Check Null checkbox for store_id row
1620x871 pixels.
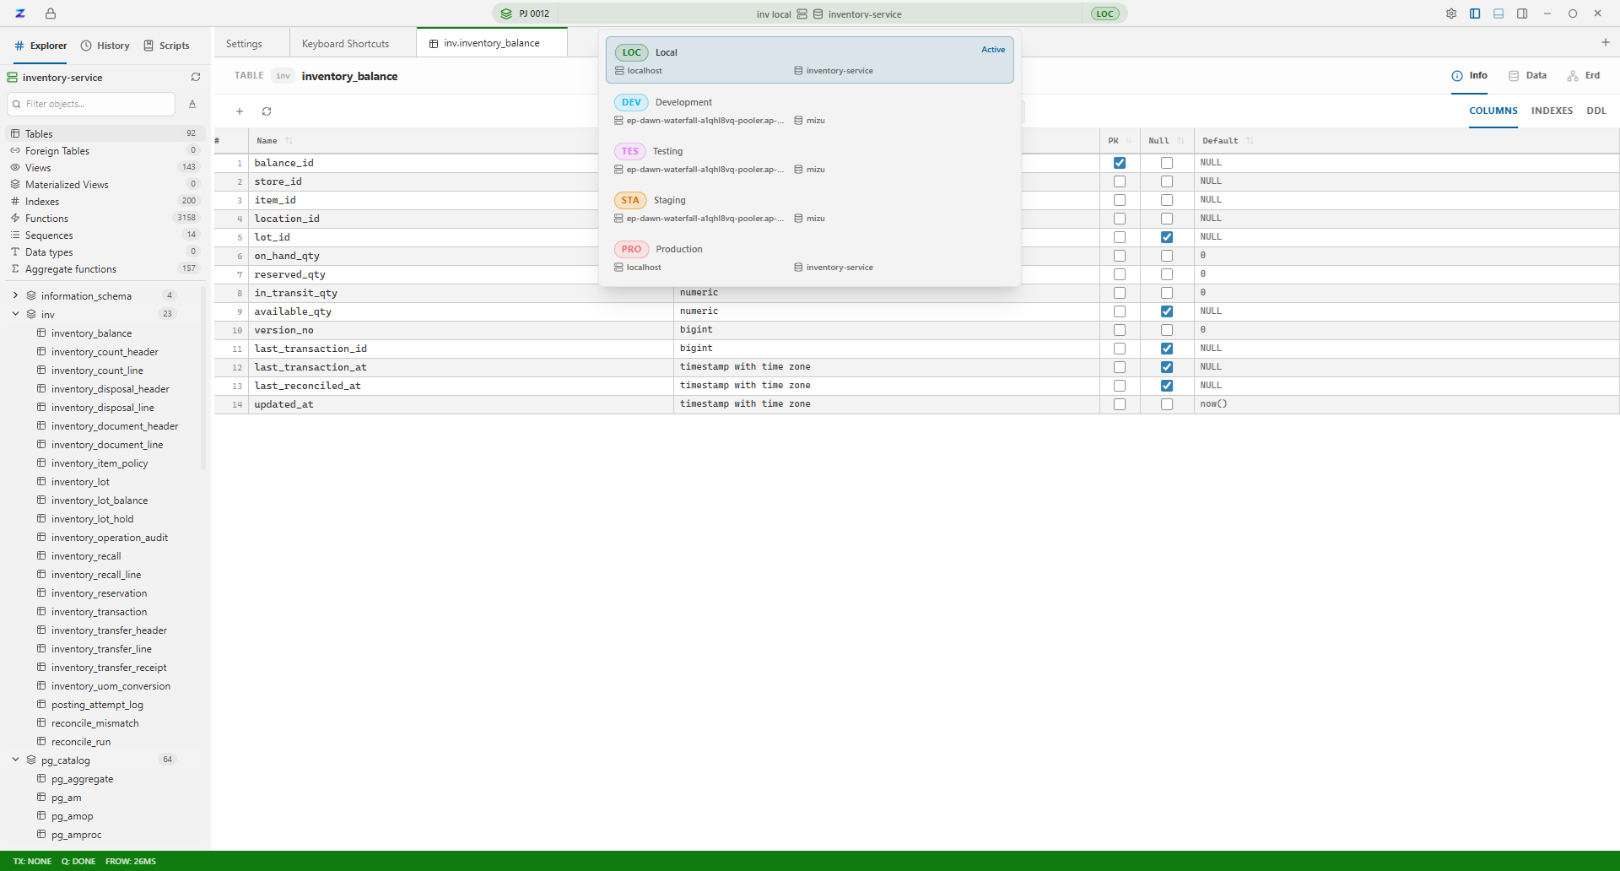click(1167, 181)
